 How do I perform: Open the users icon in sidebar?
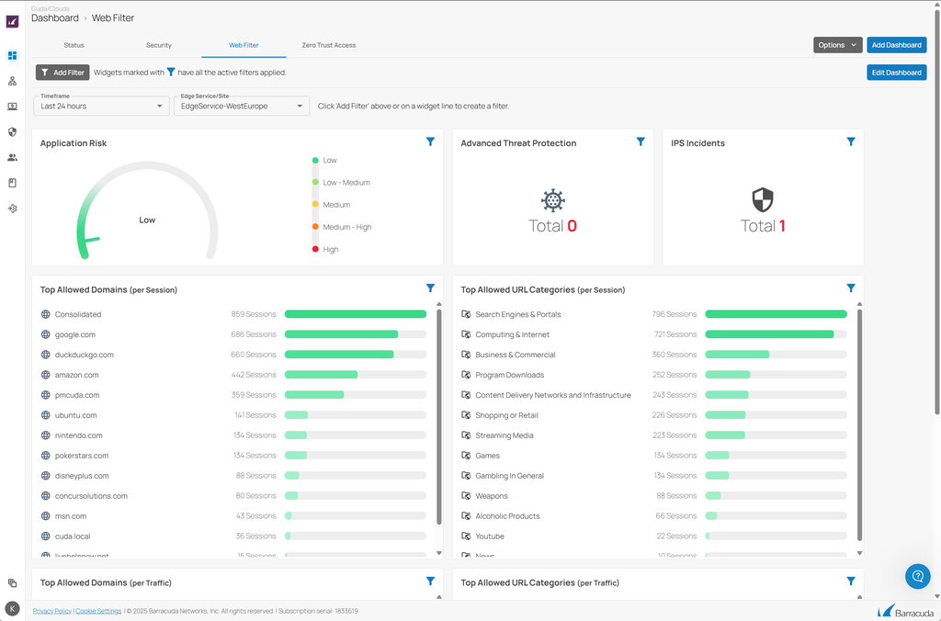tap(12, 157)
